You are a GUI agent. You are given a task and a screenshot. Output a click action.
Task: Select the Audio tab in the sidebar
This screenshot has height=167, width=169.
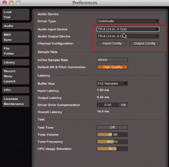point(16,26)
